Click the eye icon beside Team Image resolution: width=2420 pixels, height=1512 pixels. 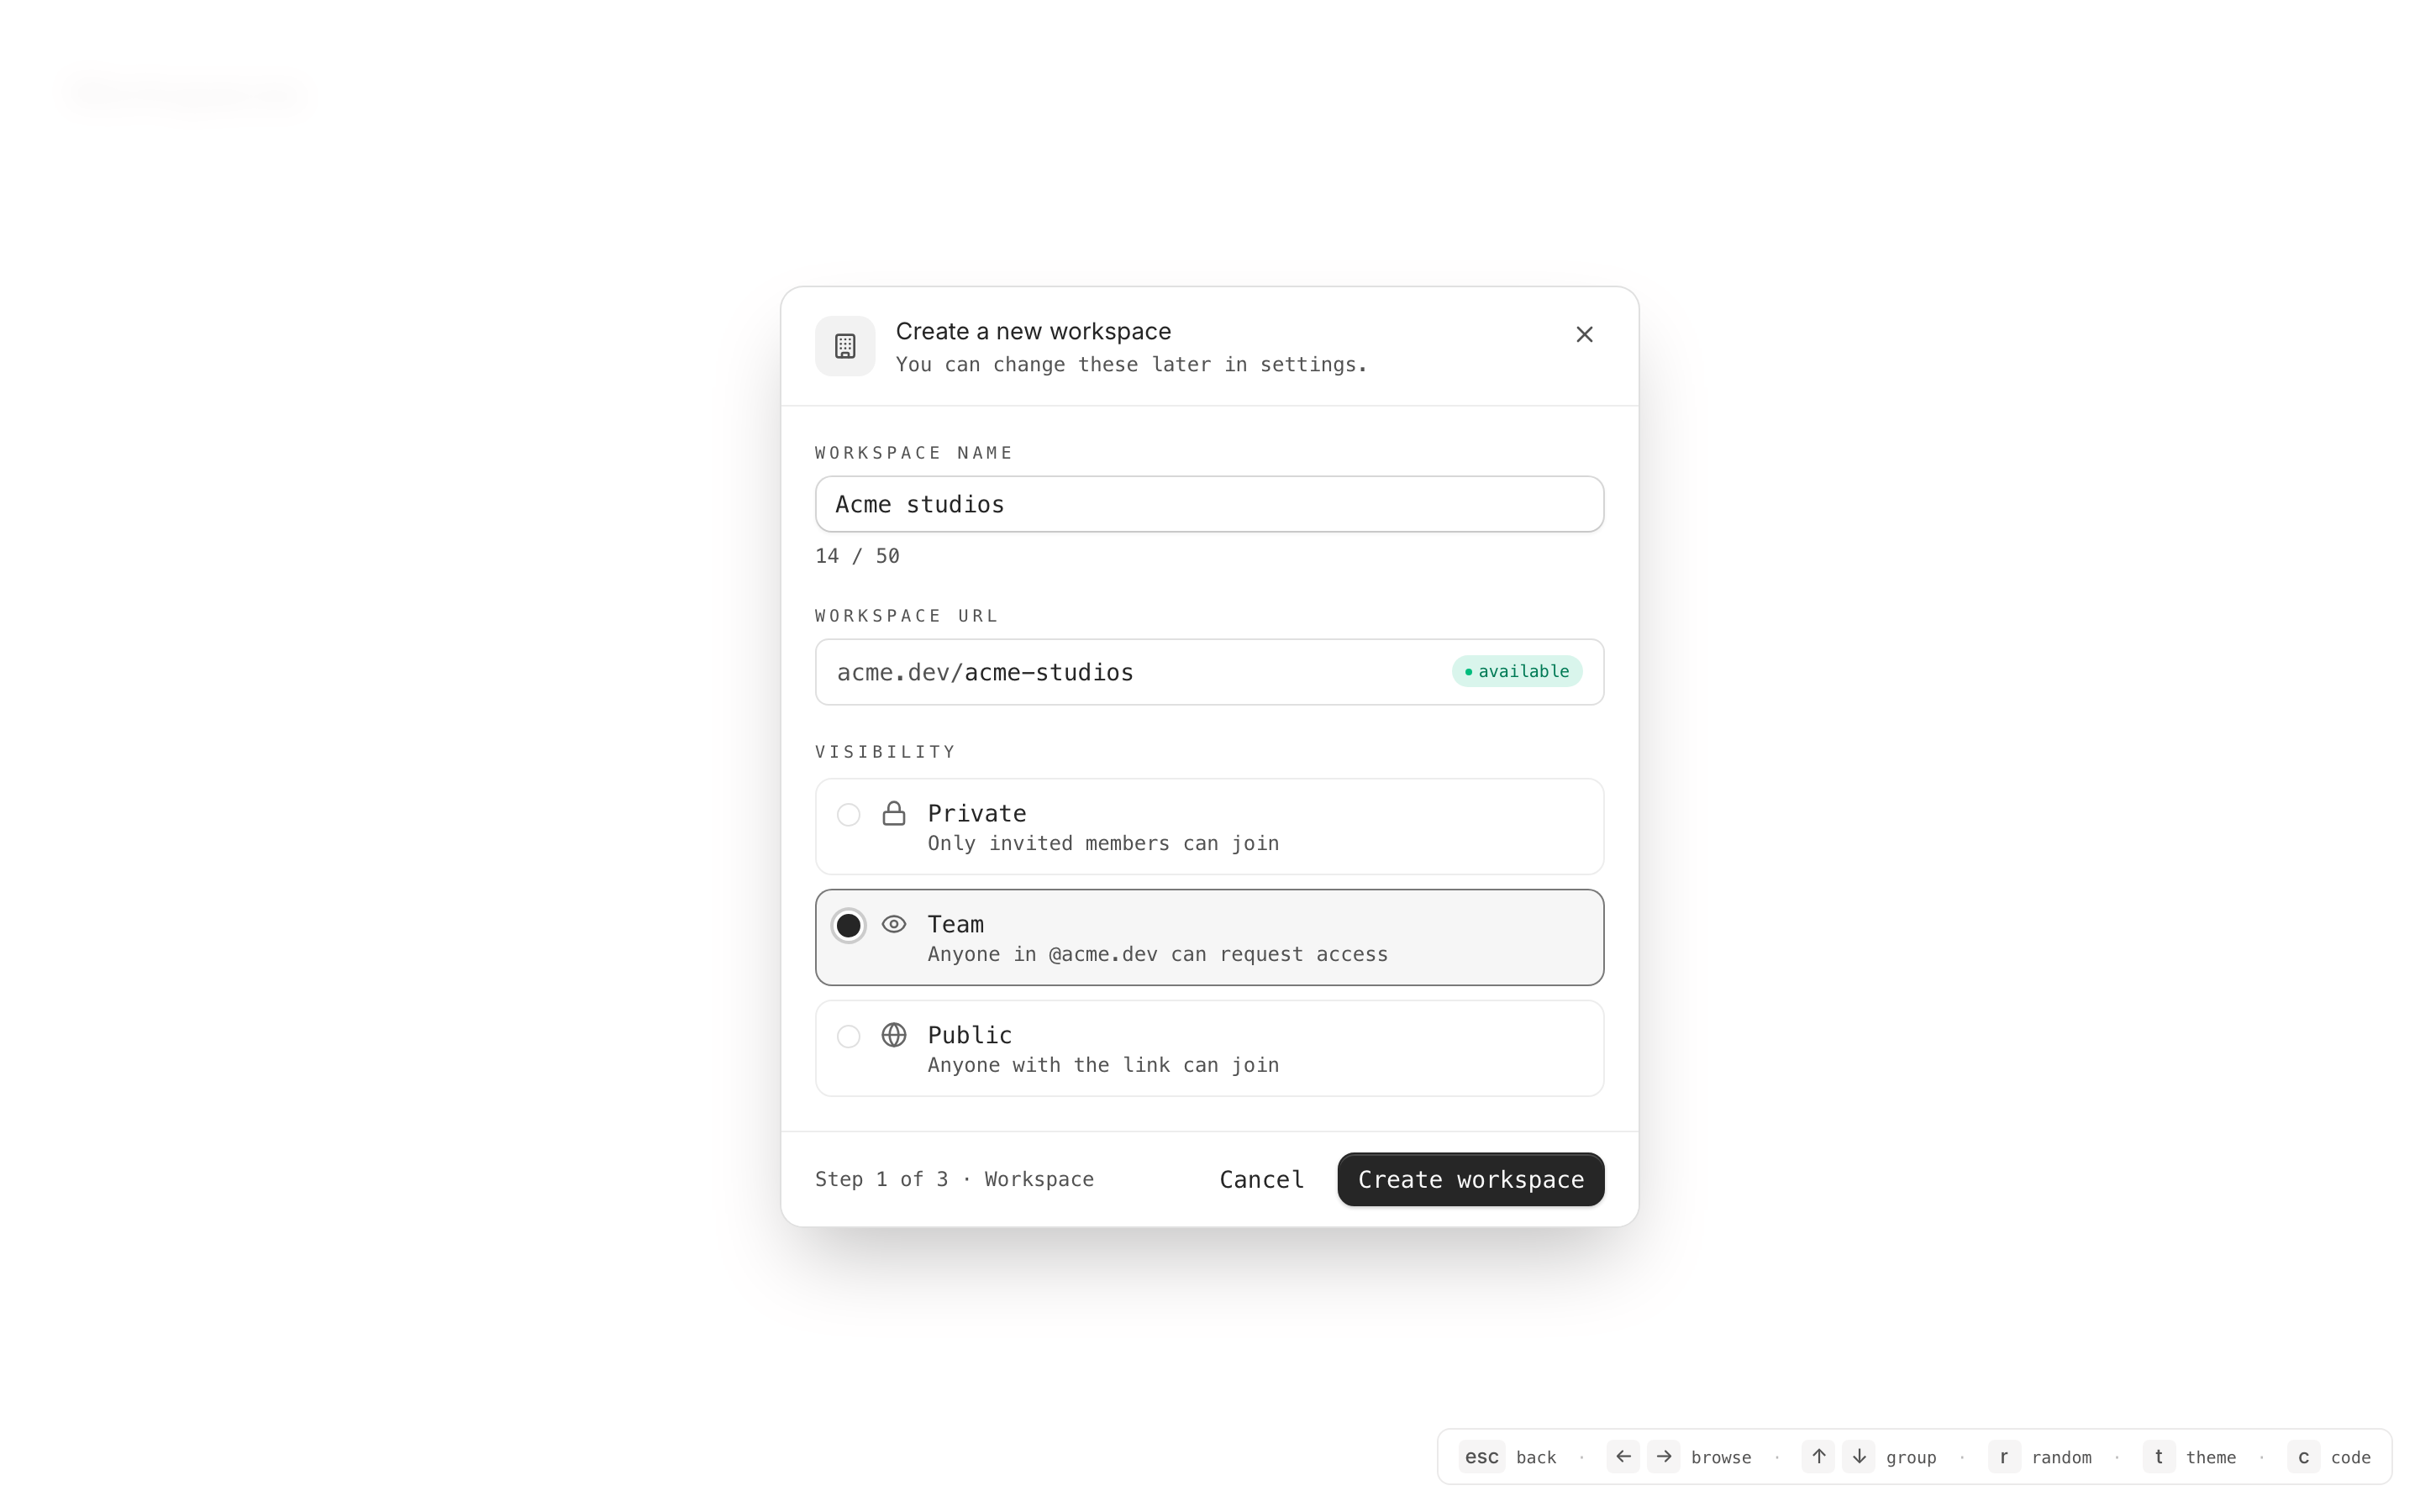point(894,925)
